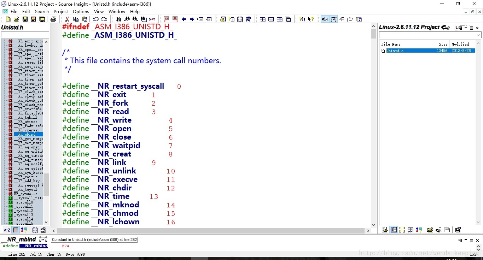Click the Replace X→Y toolbar icon

pos(152,19)
